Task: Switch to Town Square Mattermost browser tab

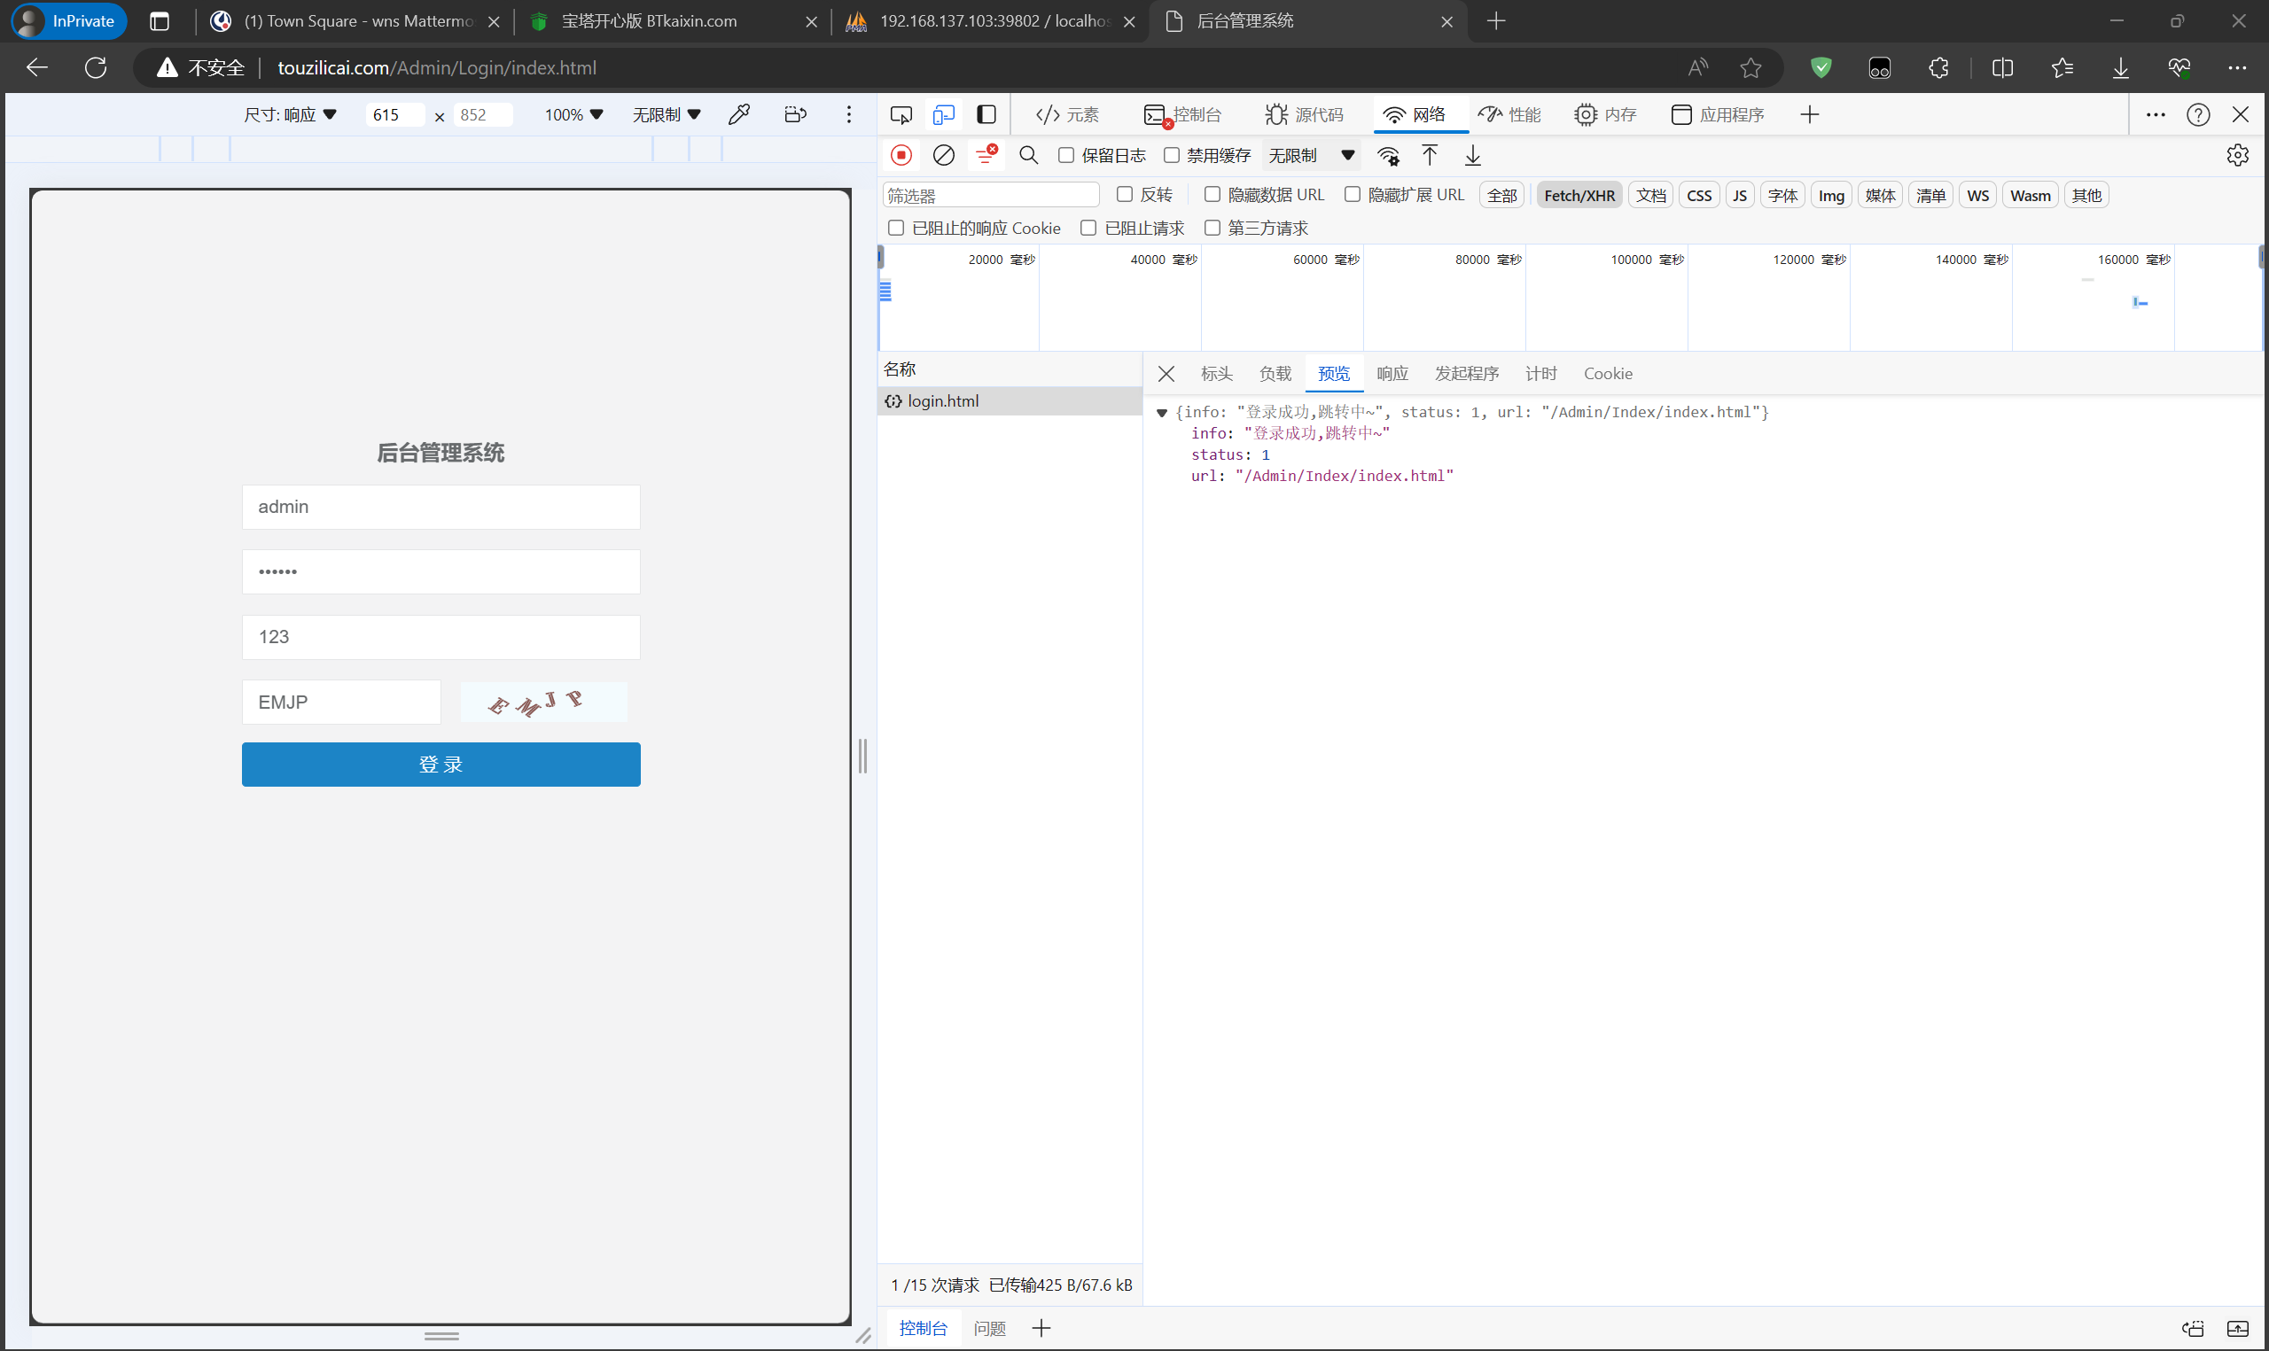Action: pyautogui.click(x=354, y=21)
